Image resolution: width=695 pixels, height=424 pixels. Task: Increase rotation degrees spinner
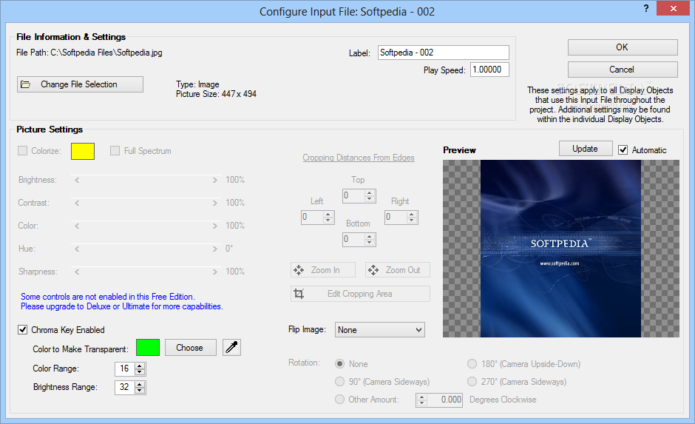pyautogui.click(x=422, y=397)
